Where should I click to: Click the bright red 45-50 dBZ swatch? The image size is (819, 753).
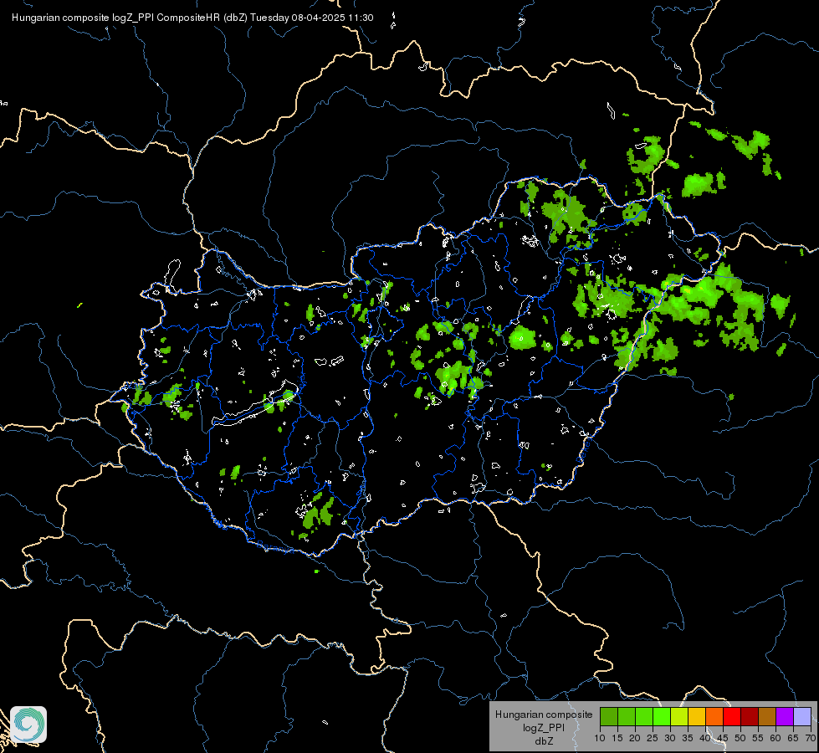pyautogui.click(x=732, y=716)
